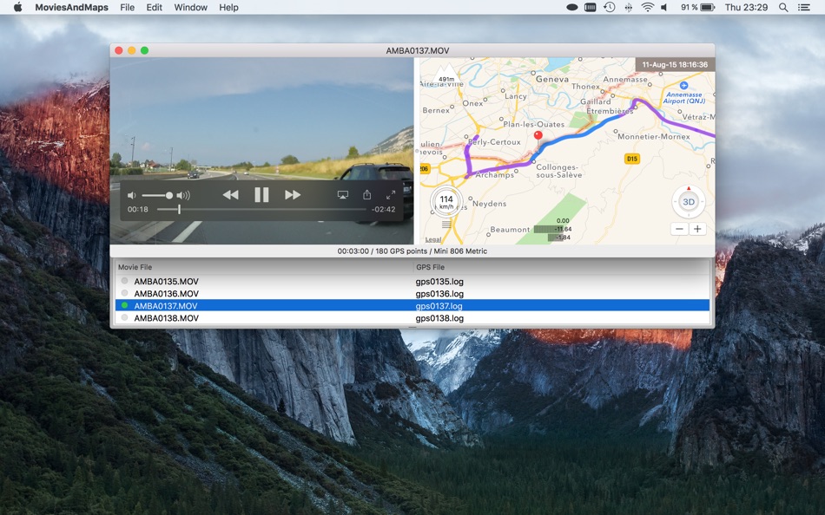Click the acceleration graph readout on map

(553, 229)
